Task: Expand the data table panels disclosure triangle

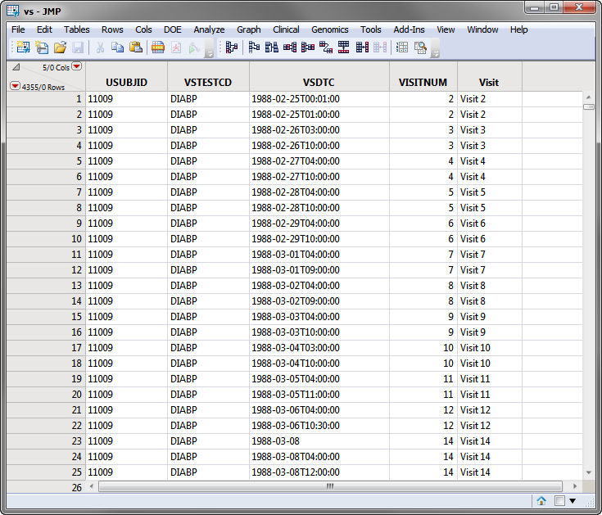Action: [x=16, y=67]
